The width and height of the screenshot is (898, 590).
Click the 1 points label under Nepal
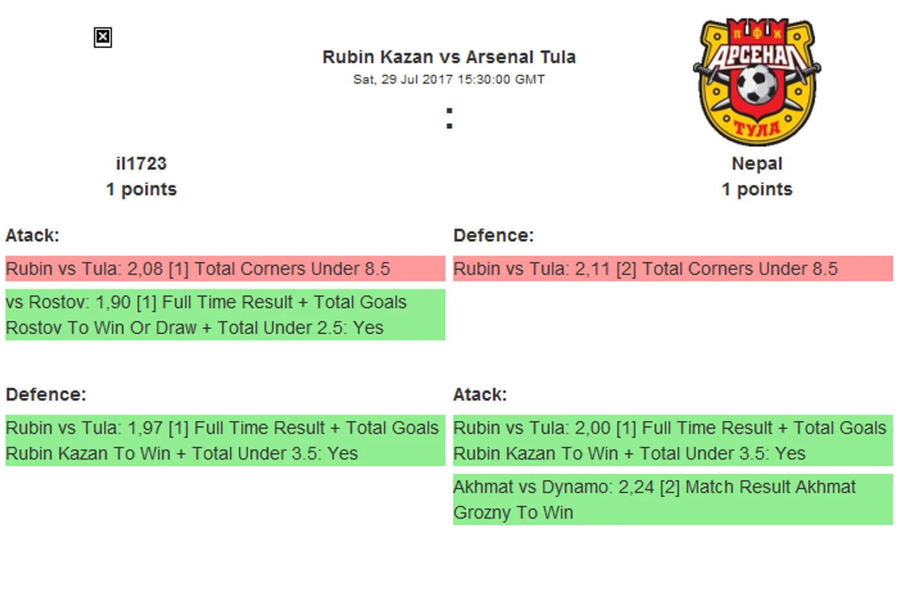tap(757, 189)
